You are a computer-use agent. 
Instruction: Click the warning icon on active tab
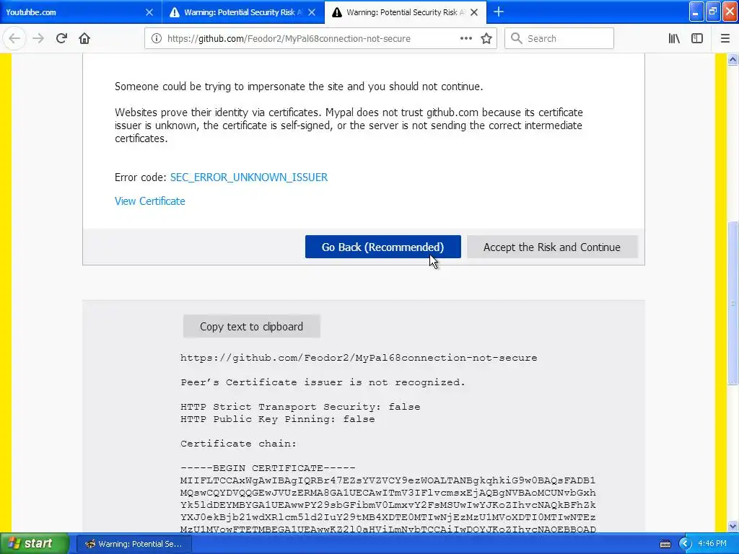click(x=336, y=12)
